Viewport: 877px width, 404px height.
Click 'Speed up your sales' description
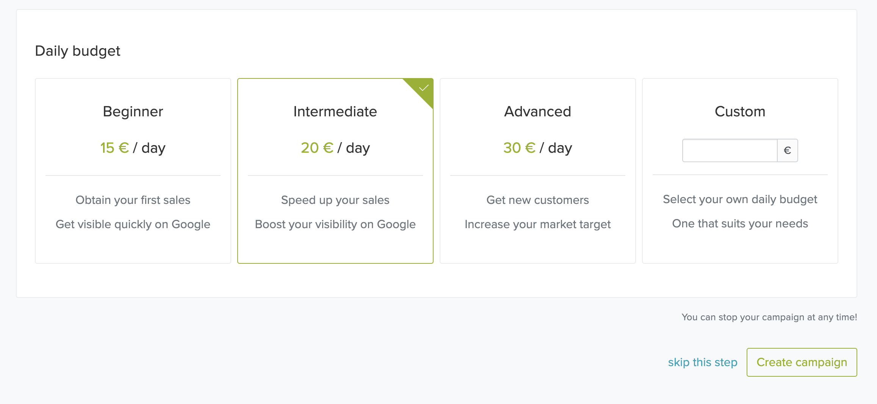point(335,200)
